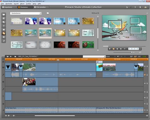150x120 pixels.
Task: Open the Sound effects album tab
Action: point(4,37)
